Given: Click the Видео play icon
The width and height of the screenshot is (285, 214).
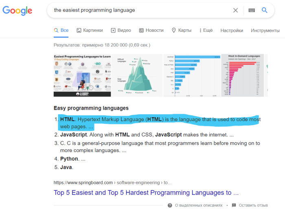Looking at the screenshot, I should tap(113, 31).
